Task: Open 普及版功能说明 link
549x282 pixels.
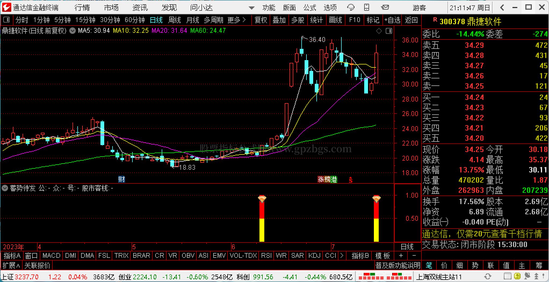Action: click(398, 266)
